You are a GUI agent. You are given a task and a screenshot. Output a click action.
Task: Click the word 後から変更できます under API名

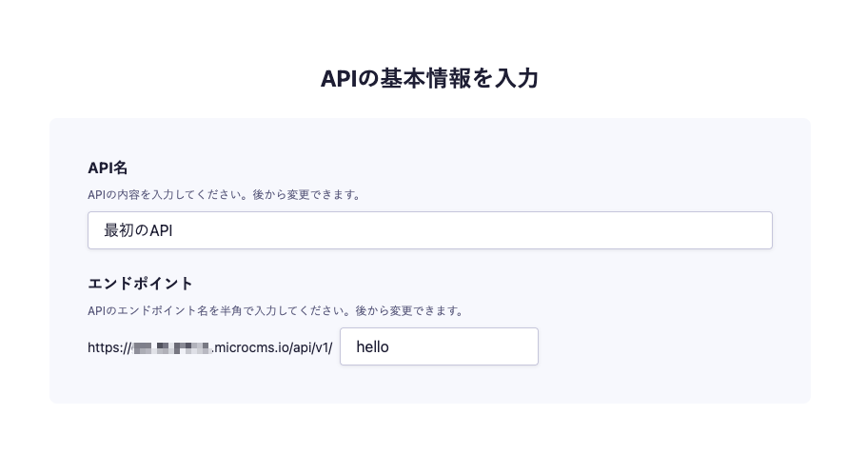click(x=306, y=195)
